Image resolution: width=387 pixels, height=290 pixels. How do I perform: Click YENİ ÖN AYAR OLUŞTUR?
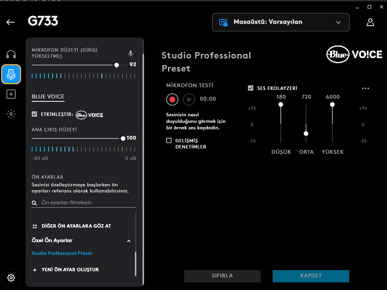click(x=70, y=270)
